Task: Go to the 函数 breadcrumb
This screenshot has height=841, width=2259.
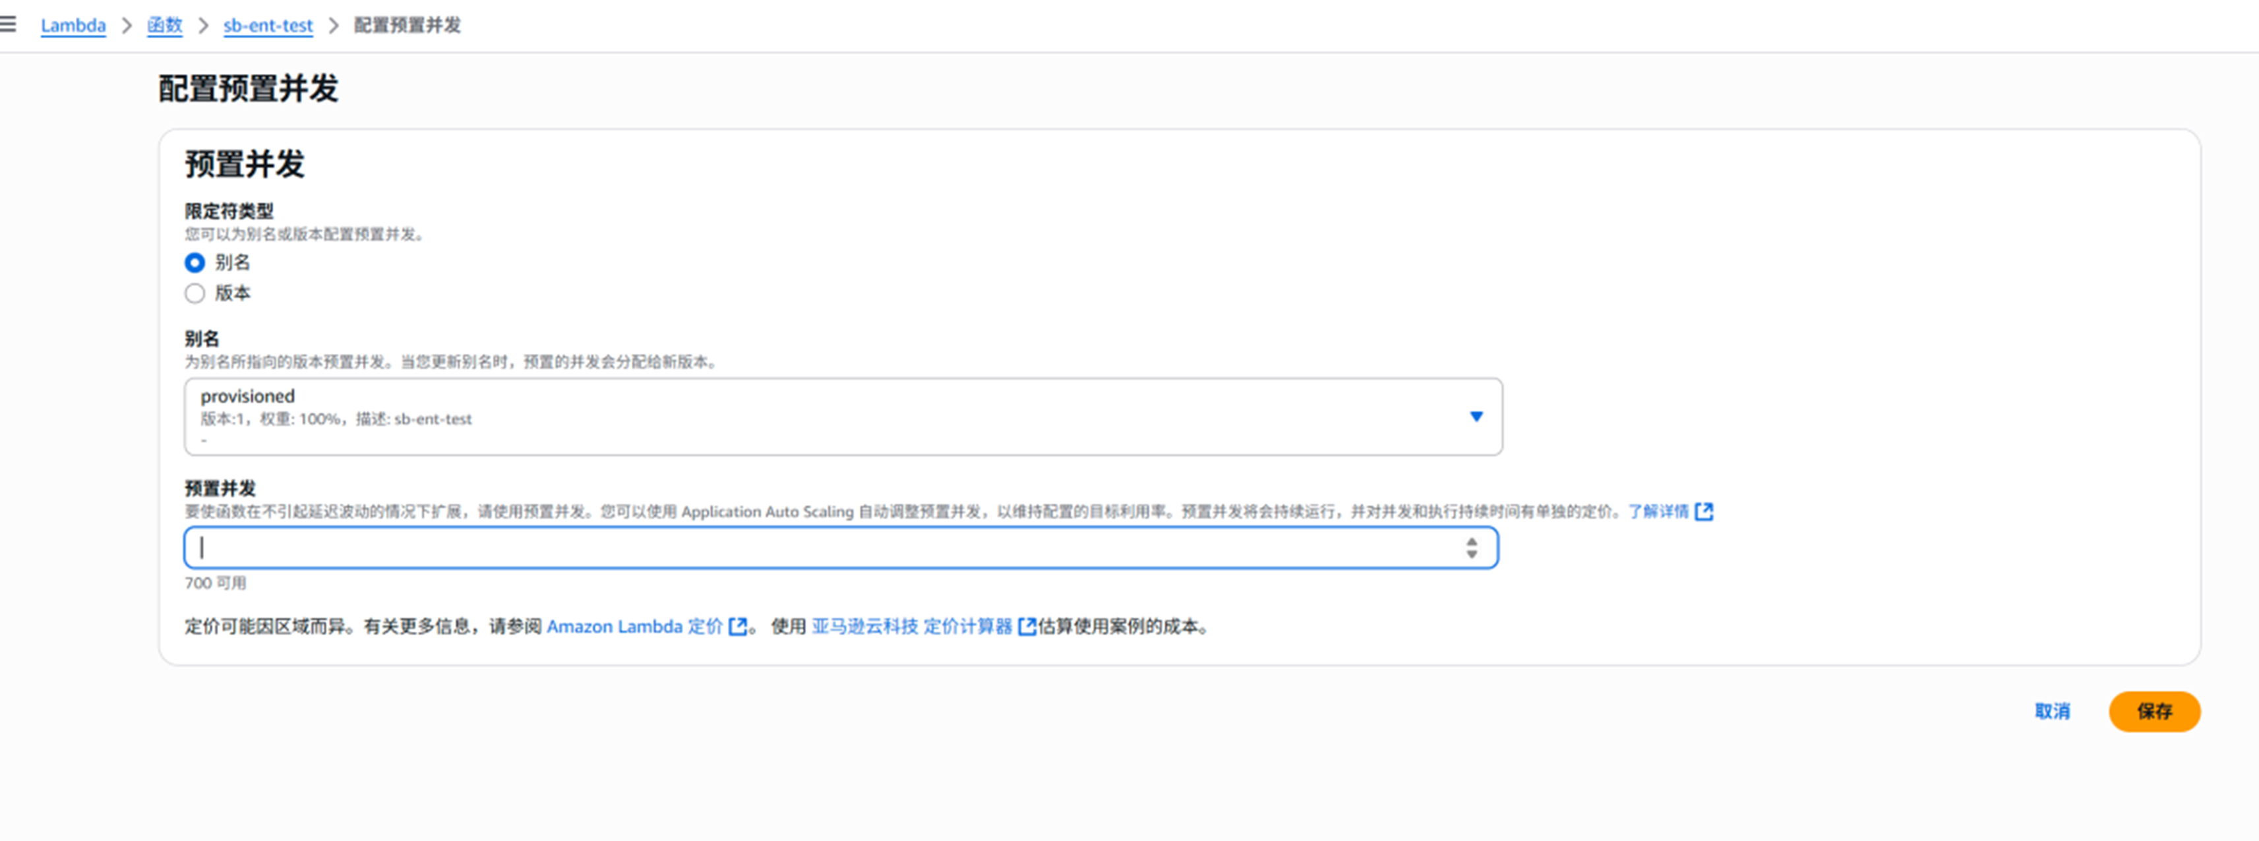Action: [164, 26]
